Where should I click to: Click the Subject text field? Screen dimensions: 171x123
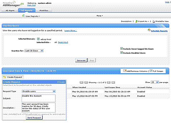coord(38,98)
